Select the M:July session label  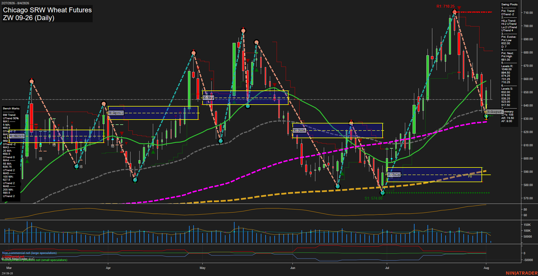pyautogui.click(x=394, y=175)
